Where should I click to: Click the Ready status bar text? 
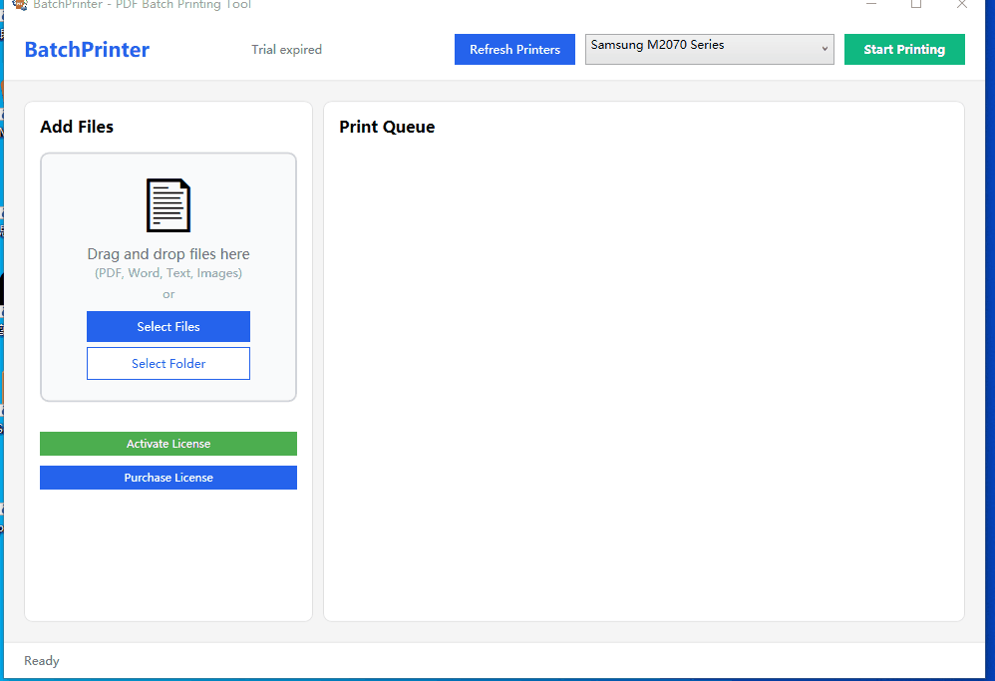[41, 660]
